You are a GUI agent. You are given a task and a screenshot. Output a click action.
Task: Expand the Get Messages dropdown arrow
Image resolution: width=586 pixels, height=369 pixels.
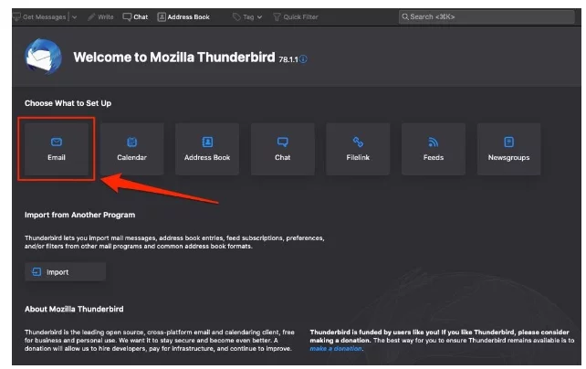pyautogui.click(x=74, y=16)
